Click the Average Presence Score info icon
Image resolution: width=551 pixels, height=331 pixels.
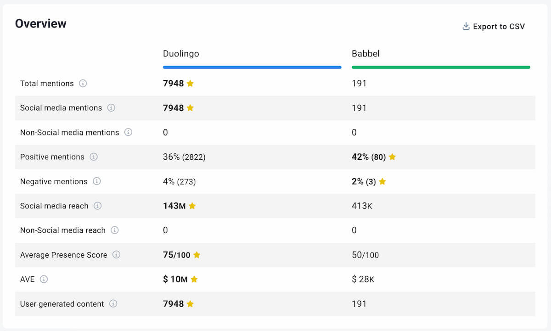(x=116, y=255)
